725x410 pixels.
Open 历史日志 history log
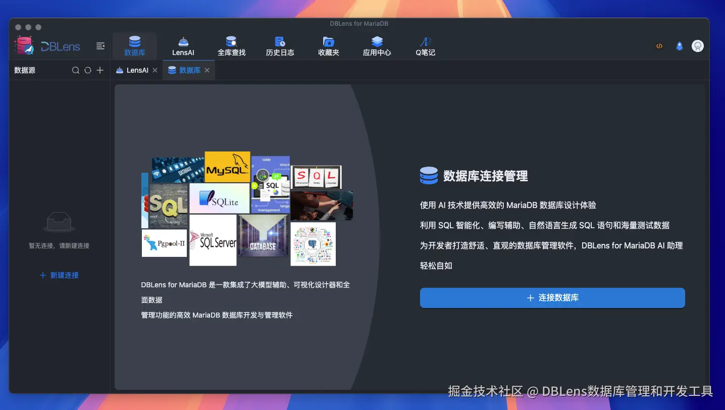(280, 46)
